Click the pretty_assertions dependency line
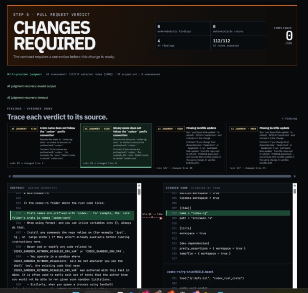The width and height of the screenshot is (308, 293). (x=212, y=249)
